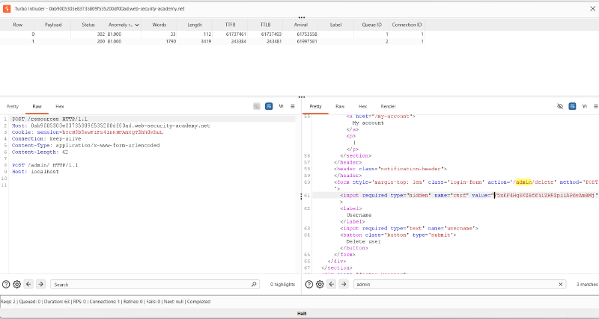Sort results by Payload column
Screen dimensions: 599x319
tap(53, 25)
